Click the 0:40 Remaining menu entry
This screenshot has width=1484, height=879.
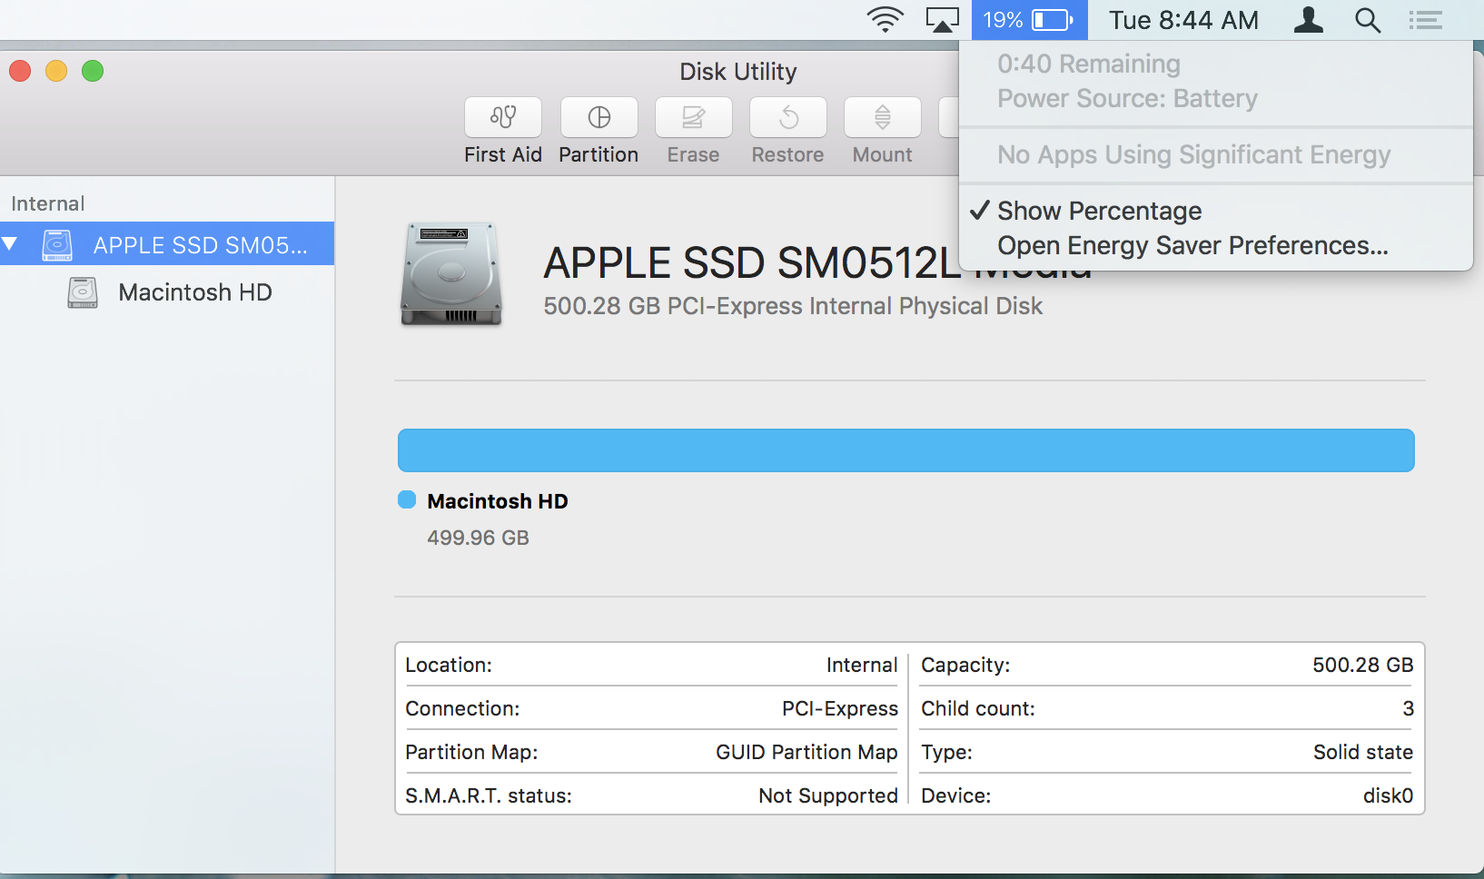(x=1215, y=64)
